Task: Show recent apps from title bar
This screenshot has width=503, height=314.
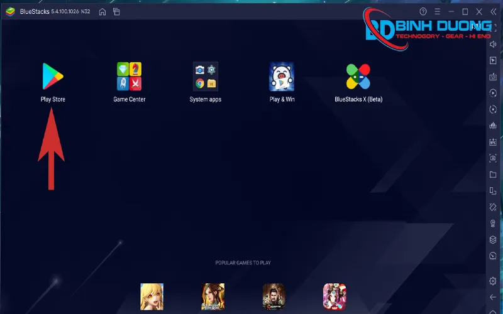Action: [116, 12]
